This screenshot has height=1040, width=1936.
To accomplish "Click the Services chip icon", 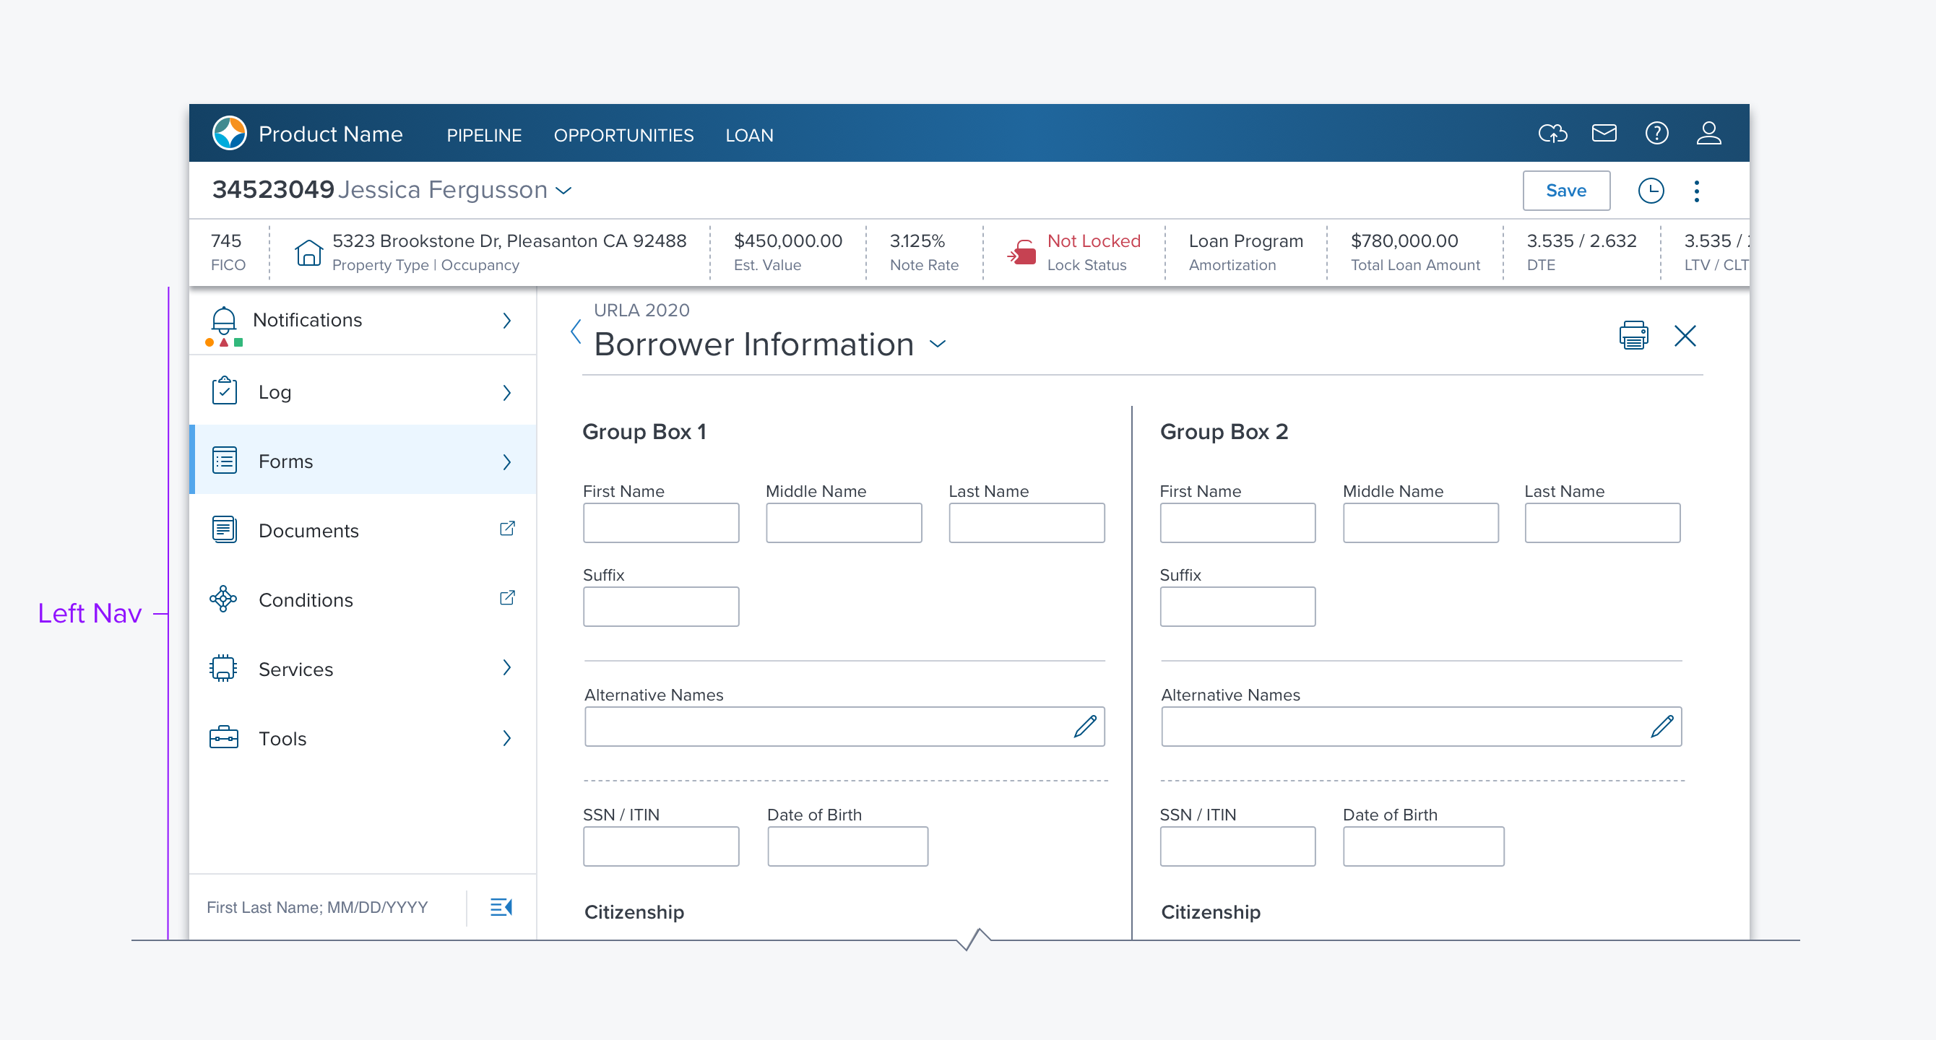I will coord(223,668).
